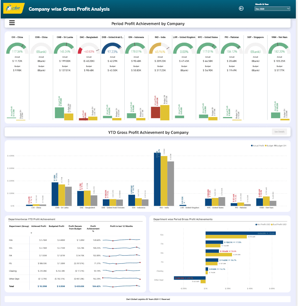
Task: Toggle Act Profit USD legend item
Action: [263, 224]
